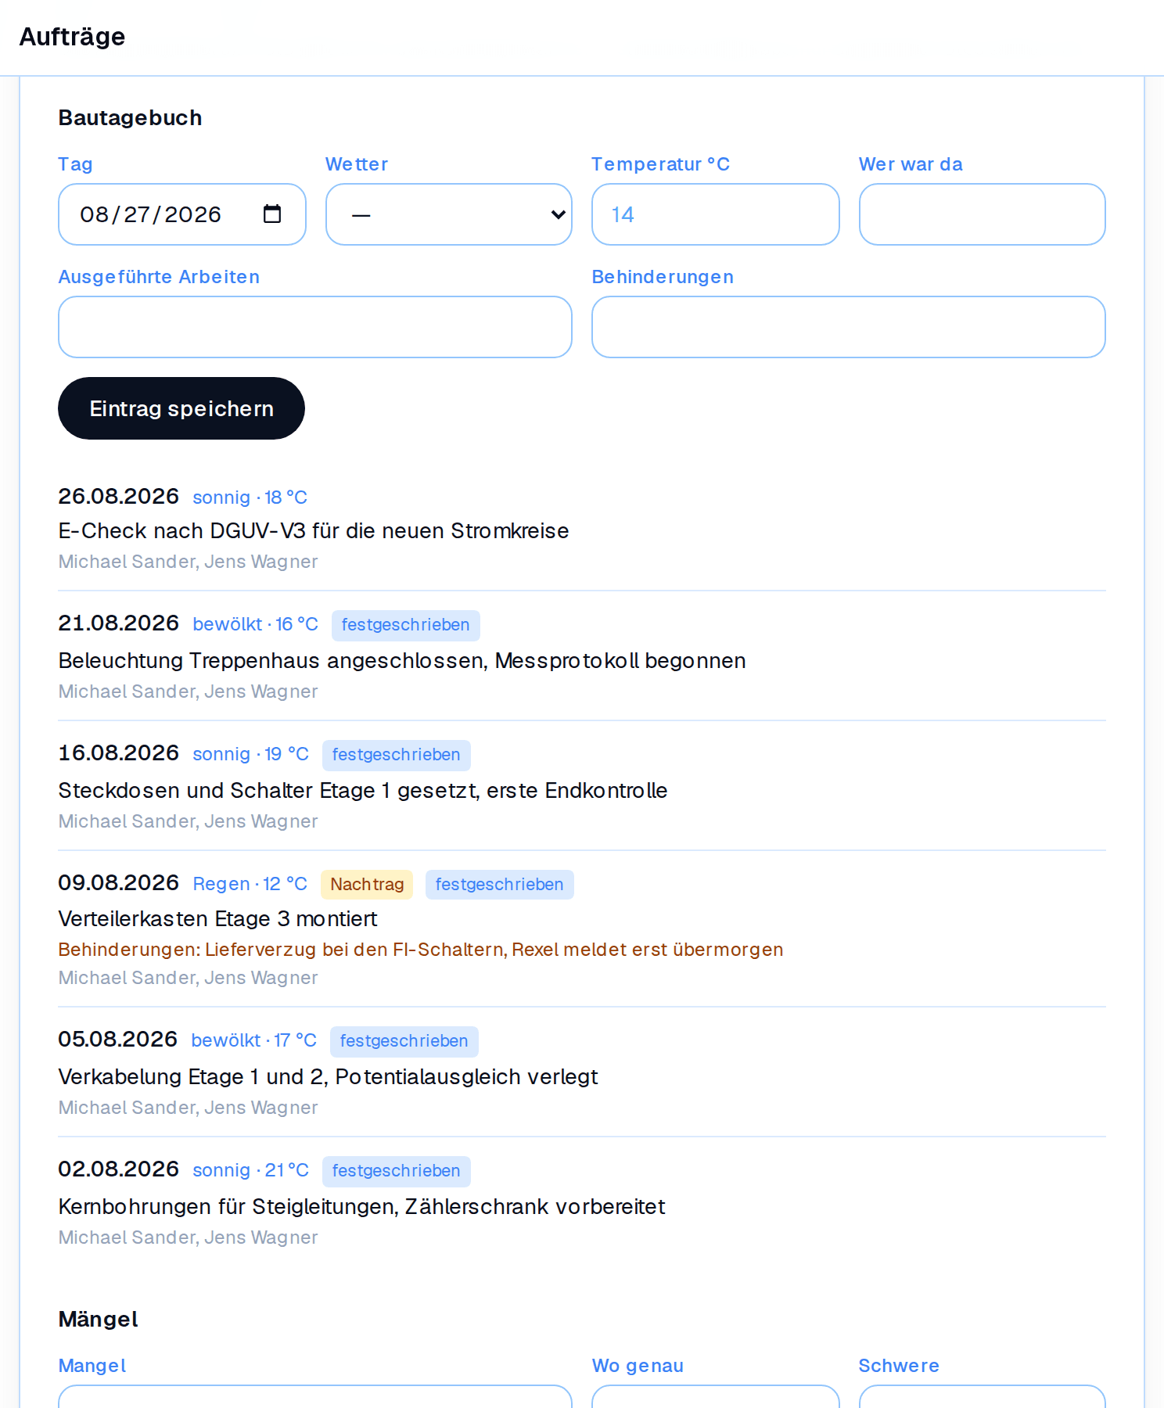This screenshot has width=1164, height=1408.
Task: Click the 02.08.2026 entry date
Action: click(119, 1169)
